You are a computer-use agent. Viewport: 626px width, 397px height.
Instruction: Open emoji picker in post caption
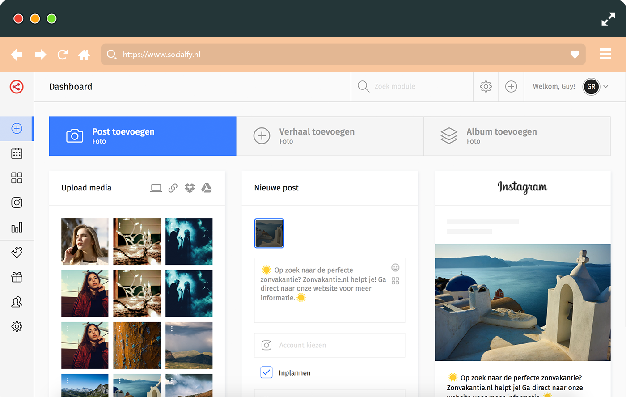point(395,267)
